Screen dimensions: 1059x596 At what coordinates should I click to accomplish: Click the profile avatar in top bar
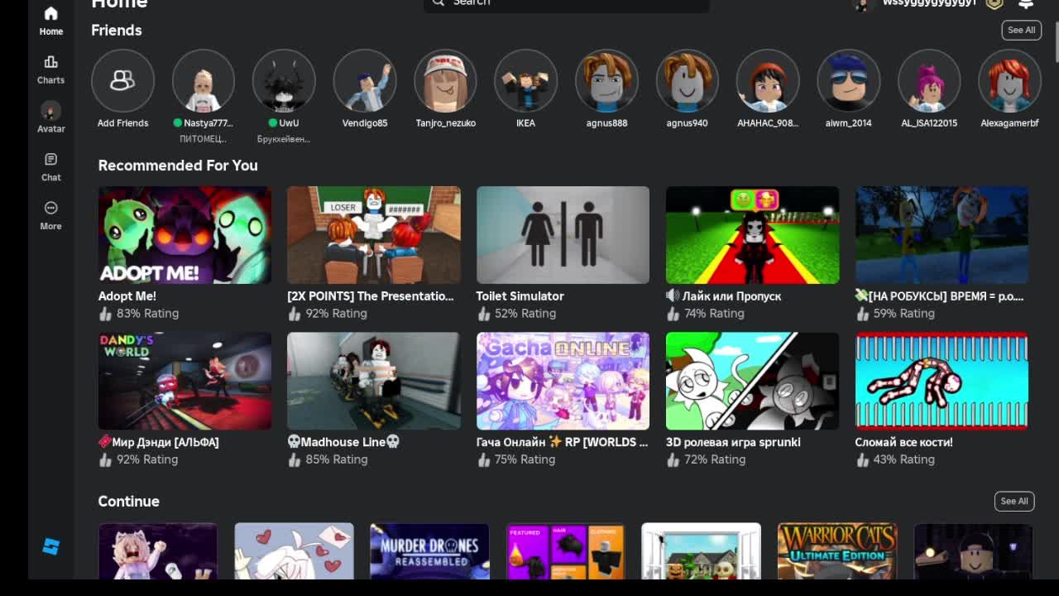(x=863, y=4)
